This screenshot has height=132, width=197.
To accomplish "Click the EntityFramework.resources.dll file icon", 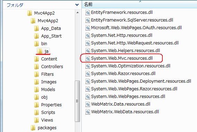I will coord(88,13).
